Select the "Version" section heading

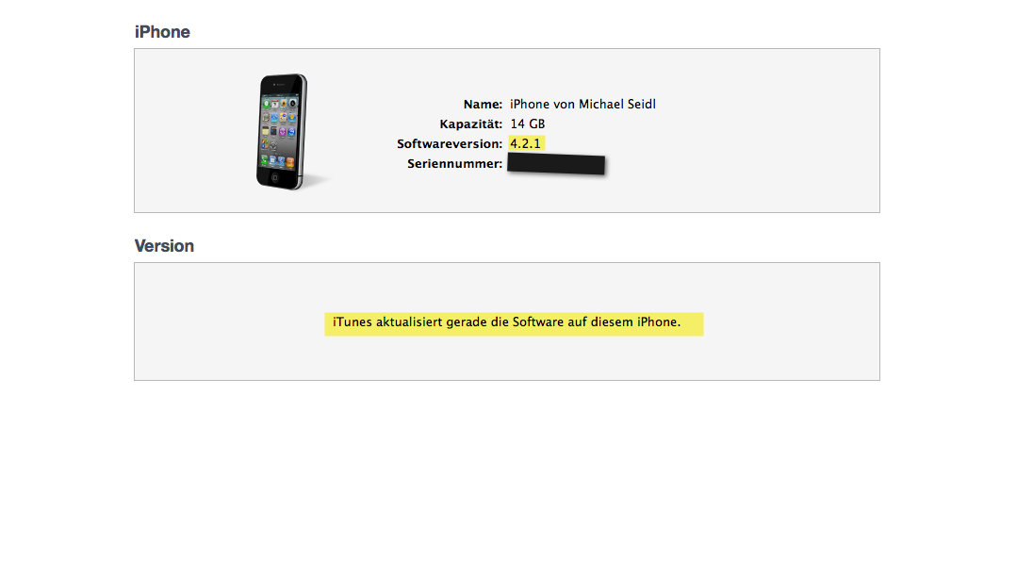point(164,246)
